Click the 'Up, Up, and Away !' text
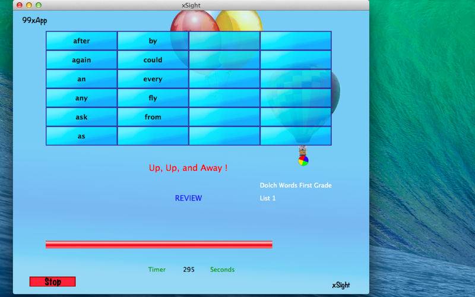Screen dimensions: 475x297 (x=188, y=168)
